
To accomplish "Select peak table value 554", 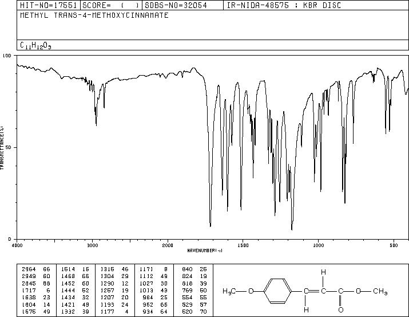I will point(187,298).
